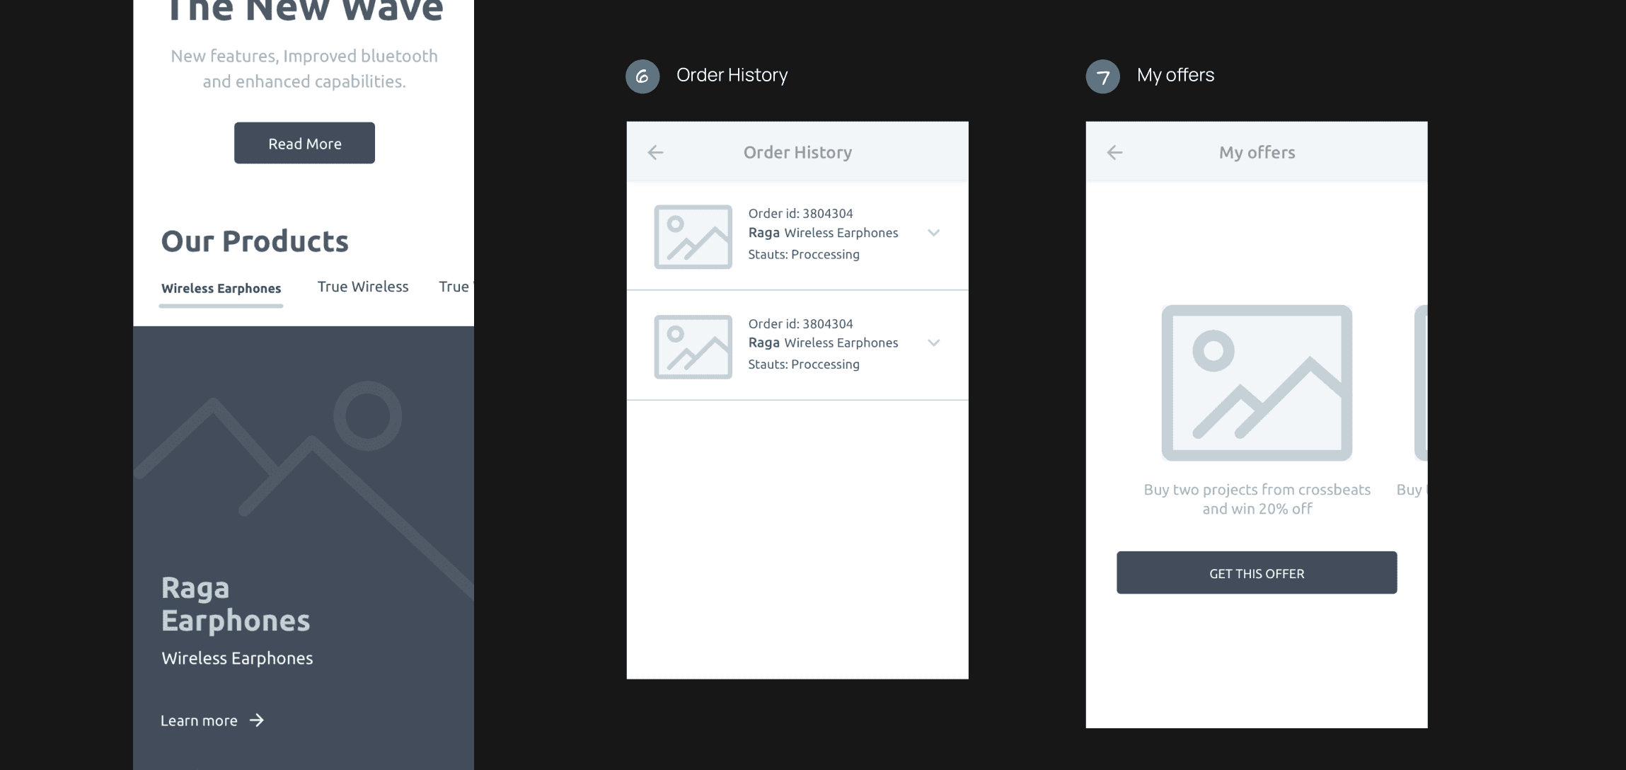
Task: Open the partially visible third product tab
Action: (455, 287)
